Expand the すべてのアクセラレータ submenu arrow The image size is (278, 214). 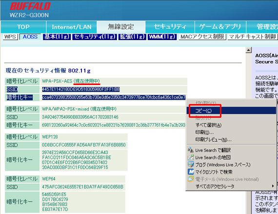pyautogui.click(x=273, y=186)
